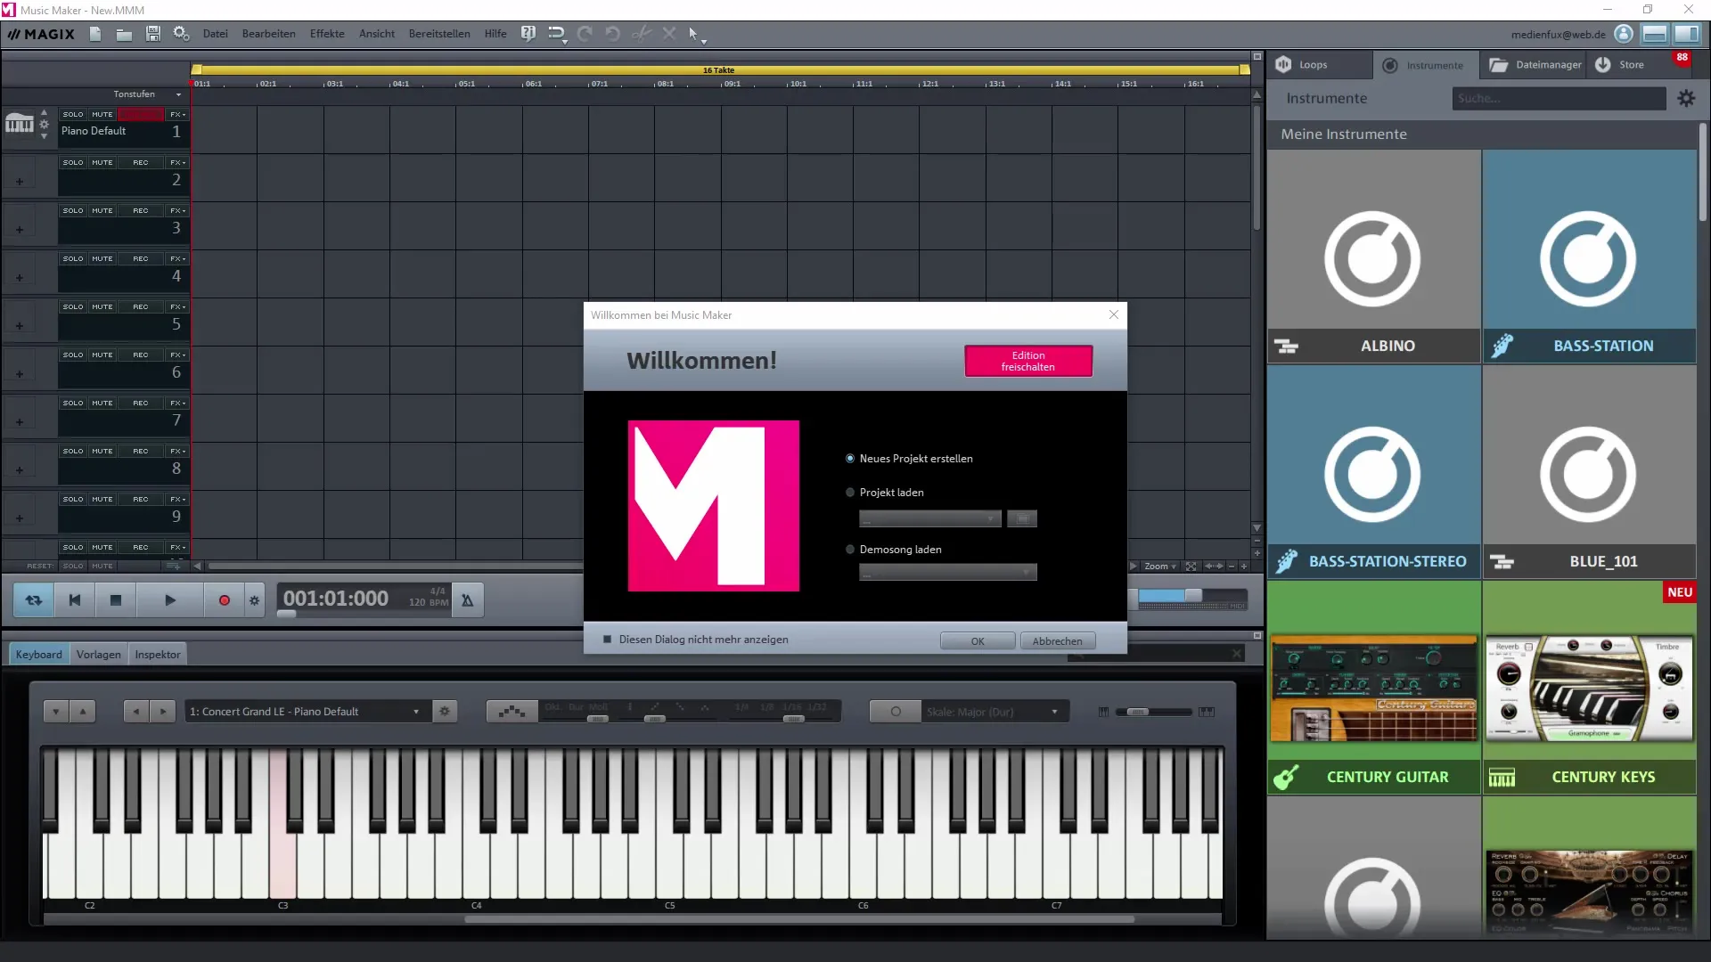Click the zoom fit-to-window icon
The width and height of the screenshot is (1711, 962).
[x=1191, y=567]
